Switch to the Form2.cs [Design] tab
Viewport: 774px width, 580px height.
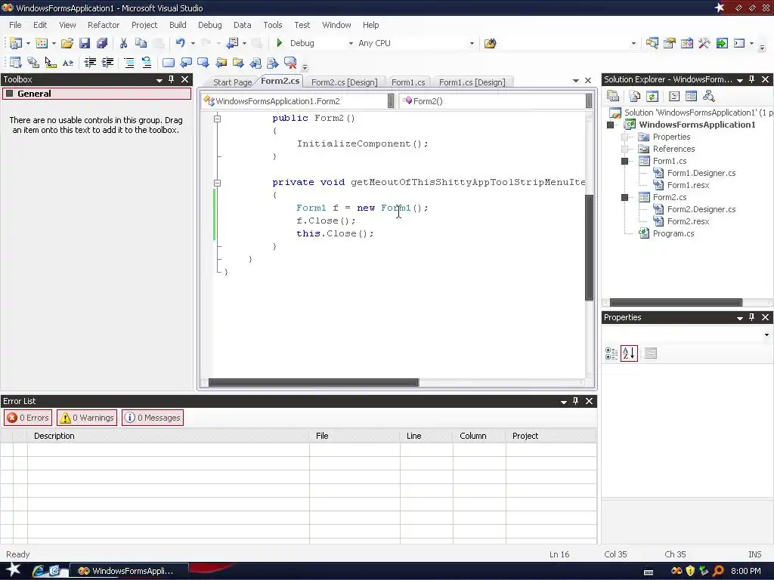344,82
